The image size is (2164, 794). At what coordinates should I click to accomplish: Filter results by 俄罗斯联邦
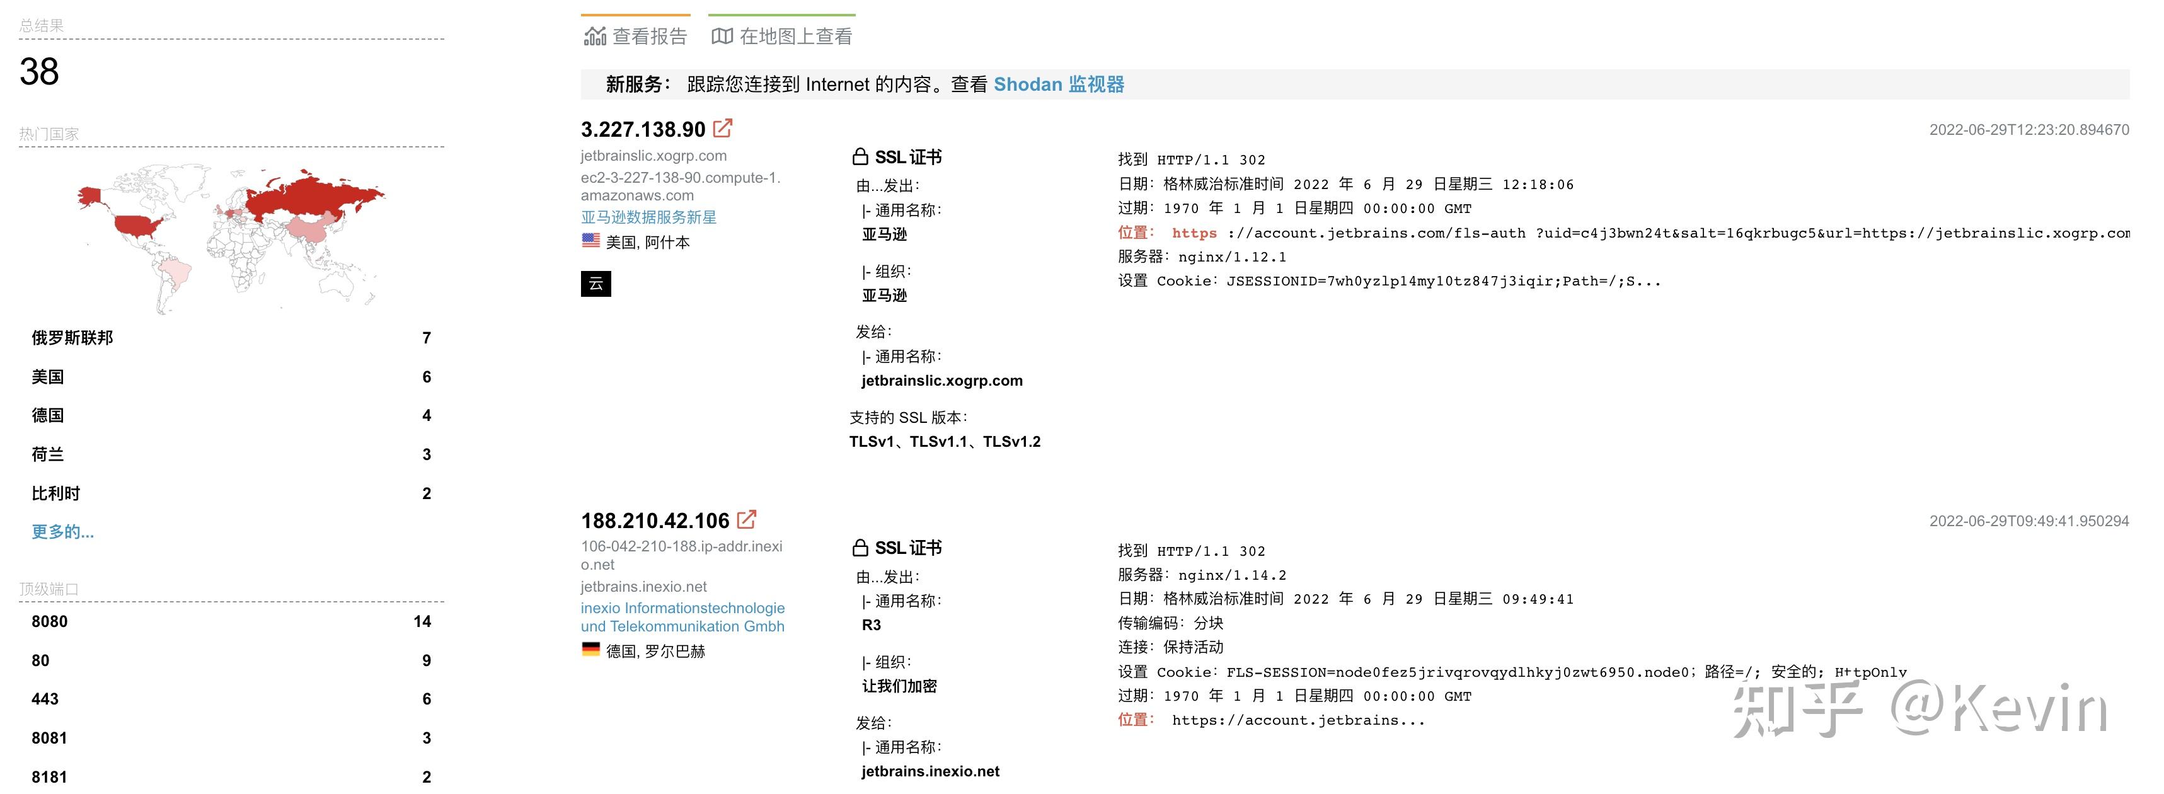[x=72, y=338]
